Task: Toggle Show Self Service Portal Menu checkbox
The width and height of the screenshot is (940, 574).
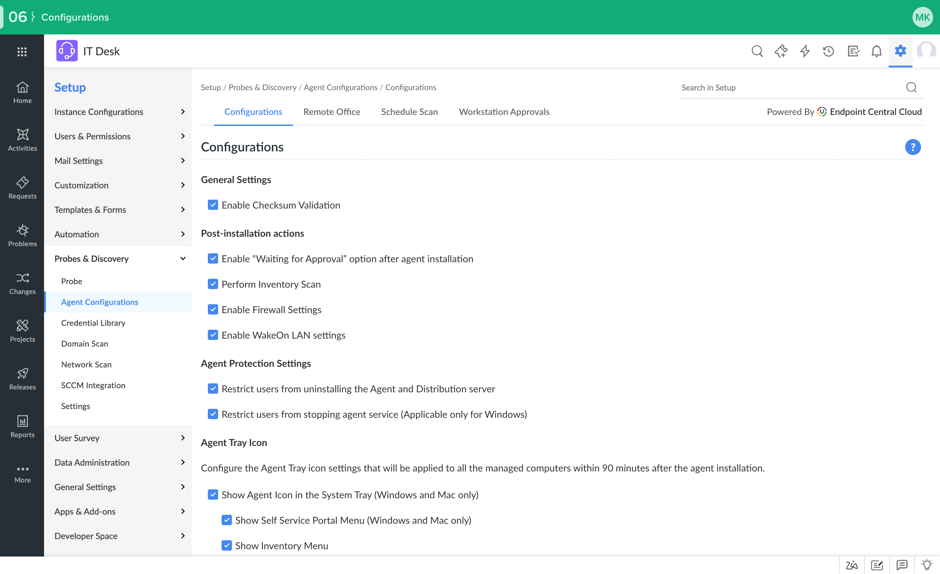Action: [227, 520]
